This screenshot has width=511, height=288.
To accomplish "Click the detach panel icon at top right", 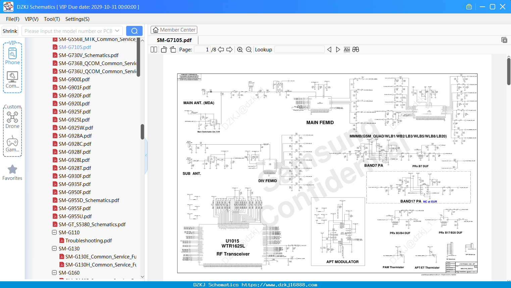I will tap(504, 40).
